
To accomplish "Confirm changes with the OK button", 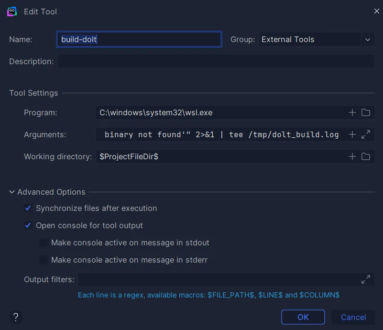I will pos(303,317).
